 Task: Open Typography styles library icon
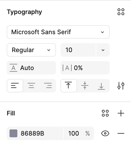[121, 12]
